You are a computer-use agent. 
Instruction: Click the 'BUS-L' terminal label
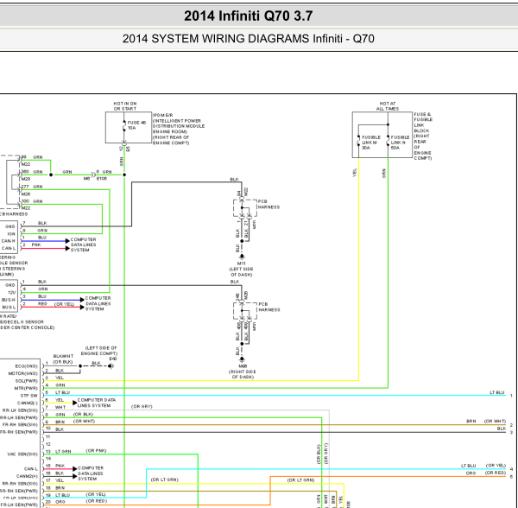pos(9,308)
